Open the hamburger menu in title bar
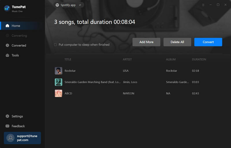Image resolution: width=231 pixels, height=148 pixels. tap(203, 5)
